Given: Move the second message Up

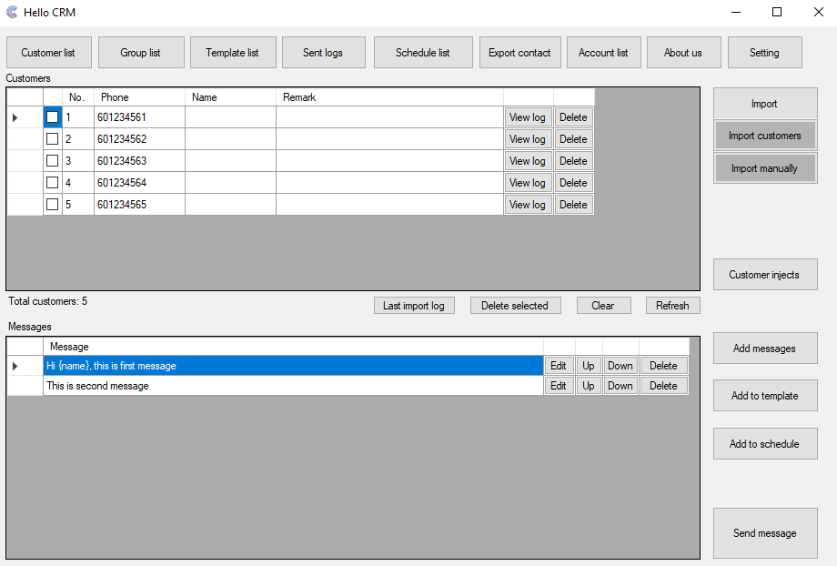Looking at the screenshot, I should pos(589,386).
